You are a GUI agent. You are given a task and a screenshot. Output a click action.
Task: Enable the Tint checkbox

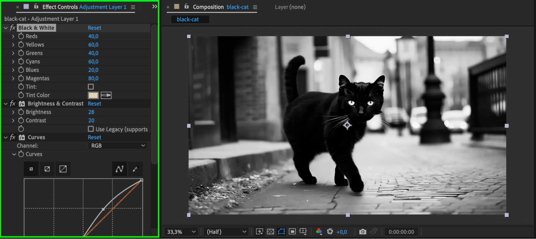pos(91,87)
